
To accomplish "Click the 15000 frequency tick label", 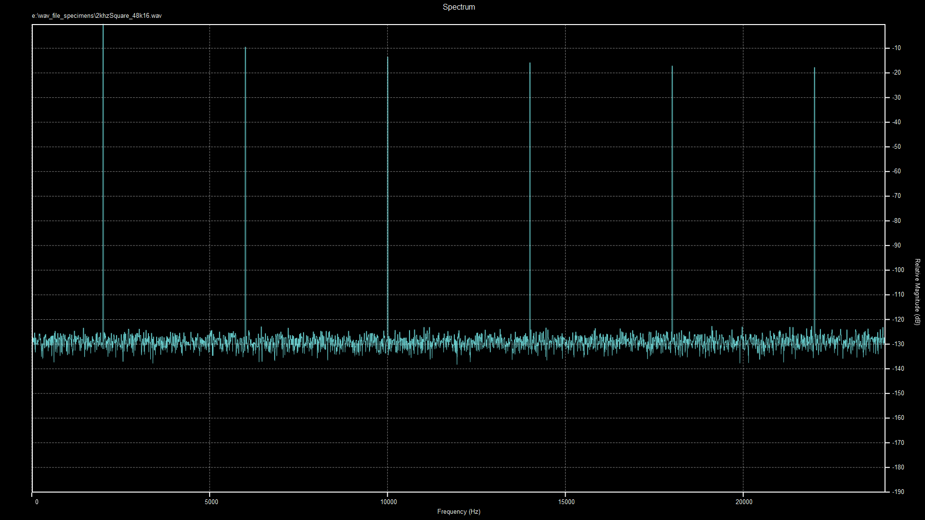I will coord(567,502).
